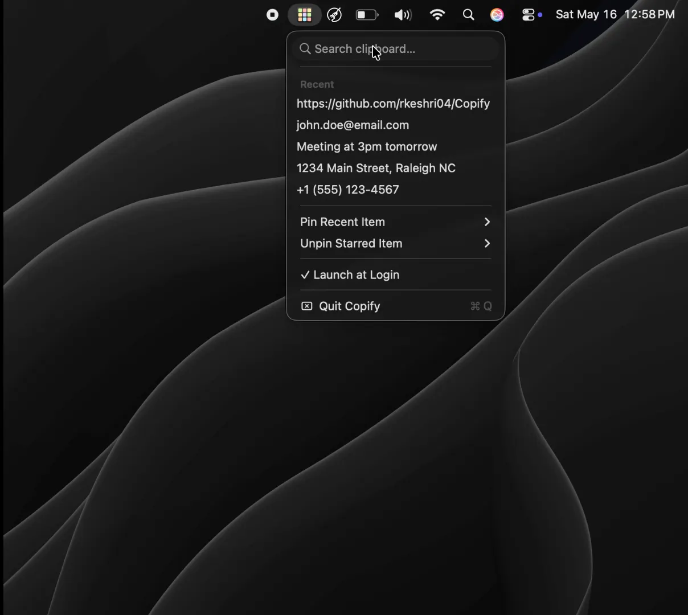The image size is (688, 615).
Task: Click the search magnifier in clipboard field
Action: point(305,49)
